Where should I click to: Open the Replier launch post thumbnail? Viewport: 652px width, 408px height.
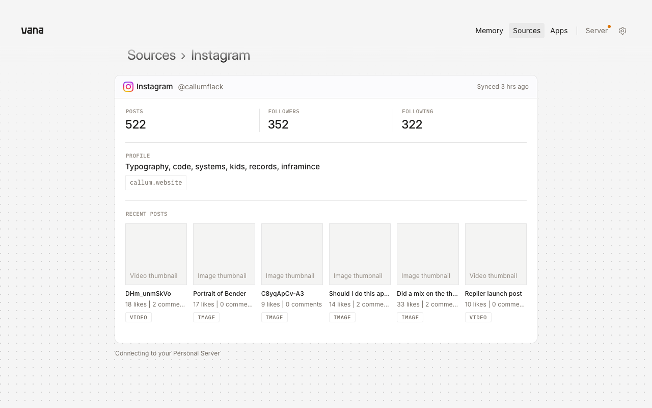click(496, 254)
